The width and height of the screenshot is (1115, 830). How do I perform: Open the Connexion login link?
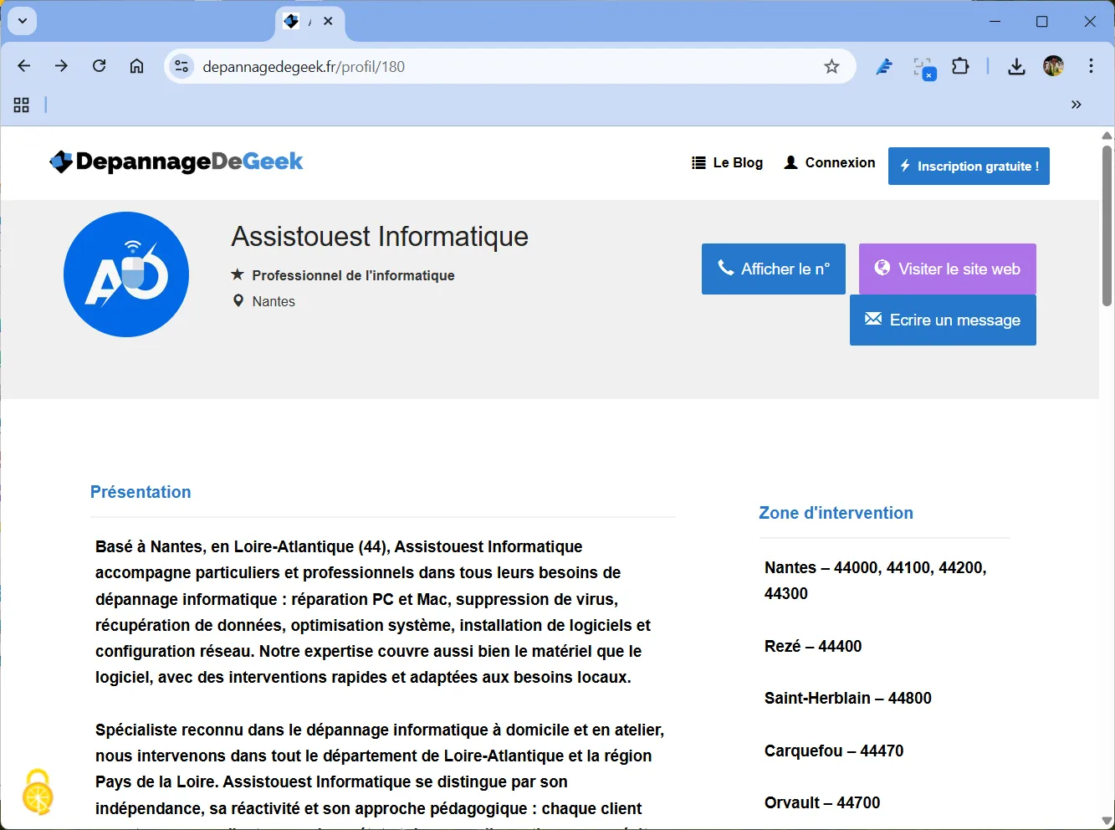click(830, 163)
